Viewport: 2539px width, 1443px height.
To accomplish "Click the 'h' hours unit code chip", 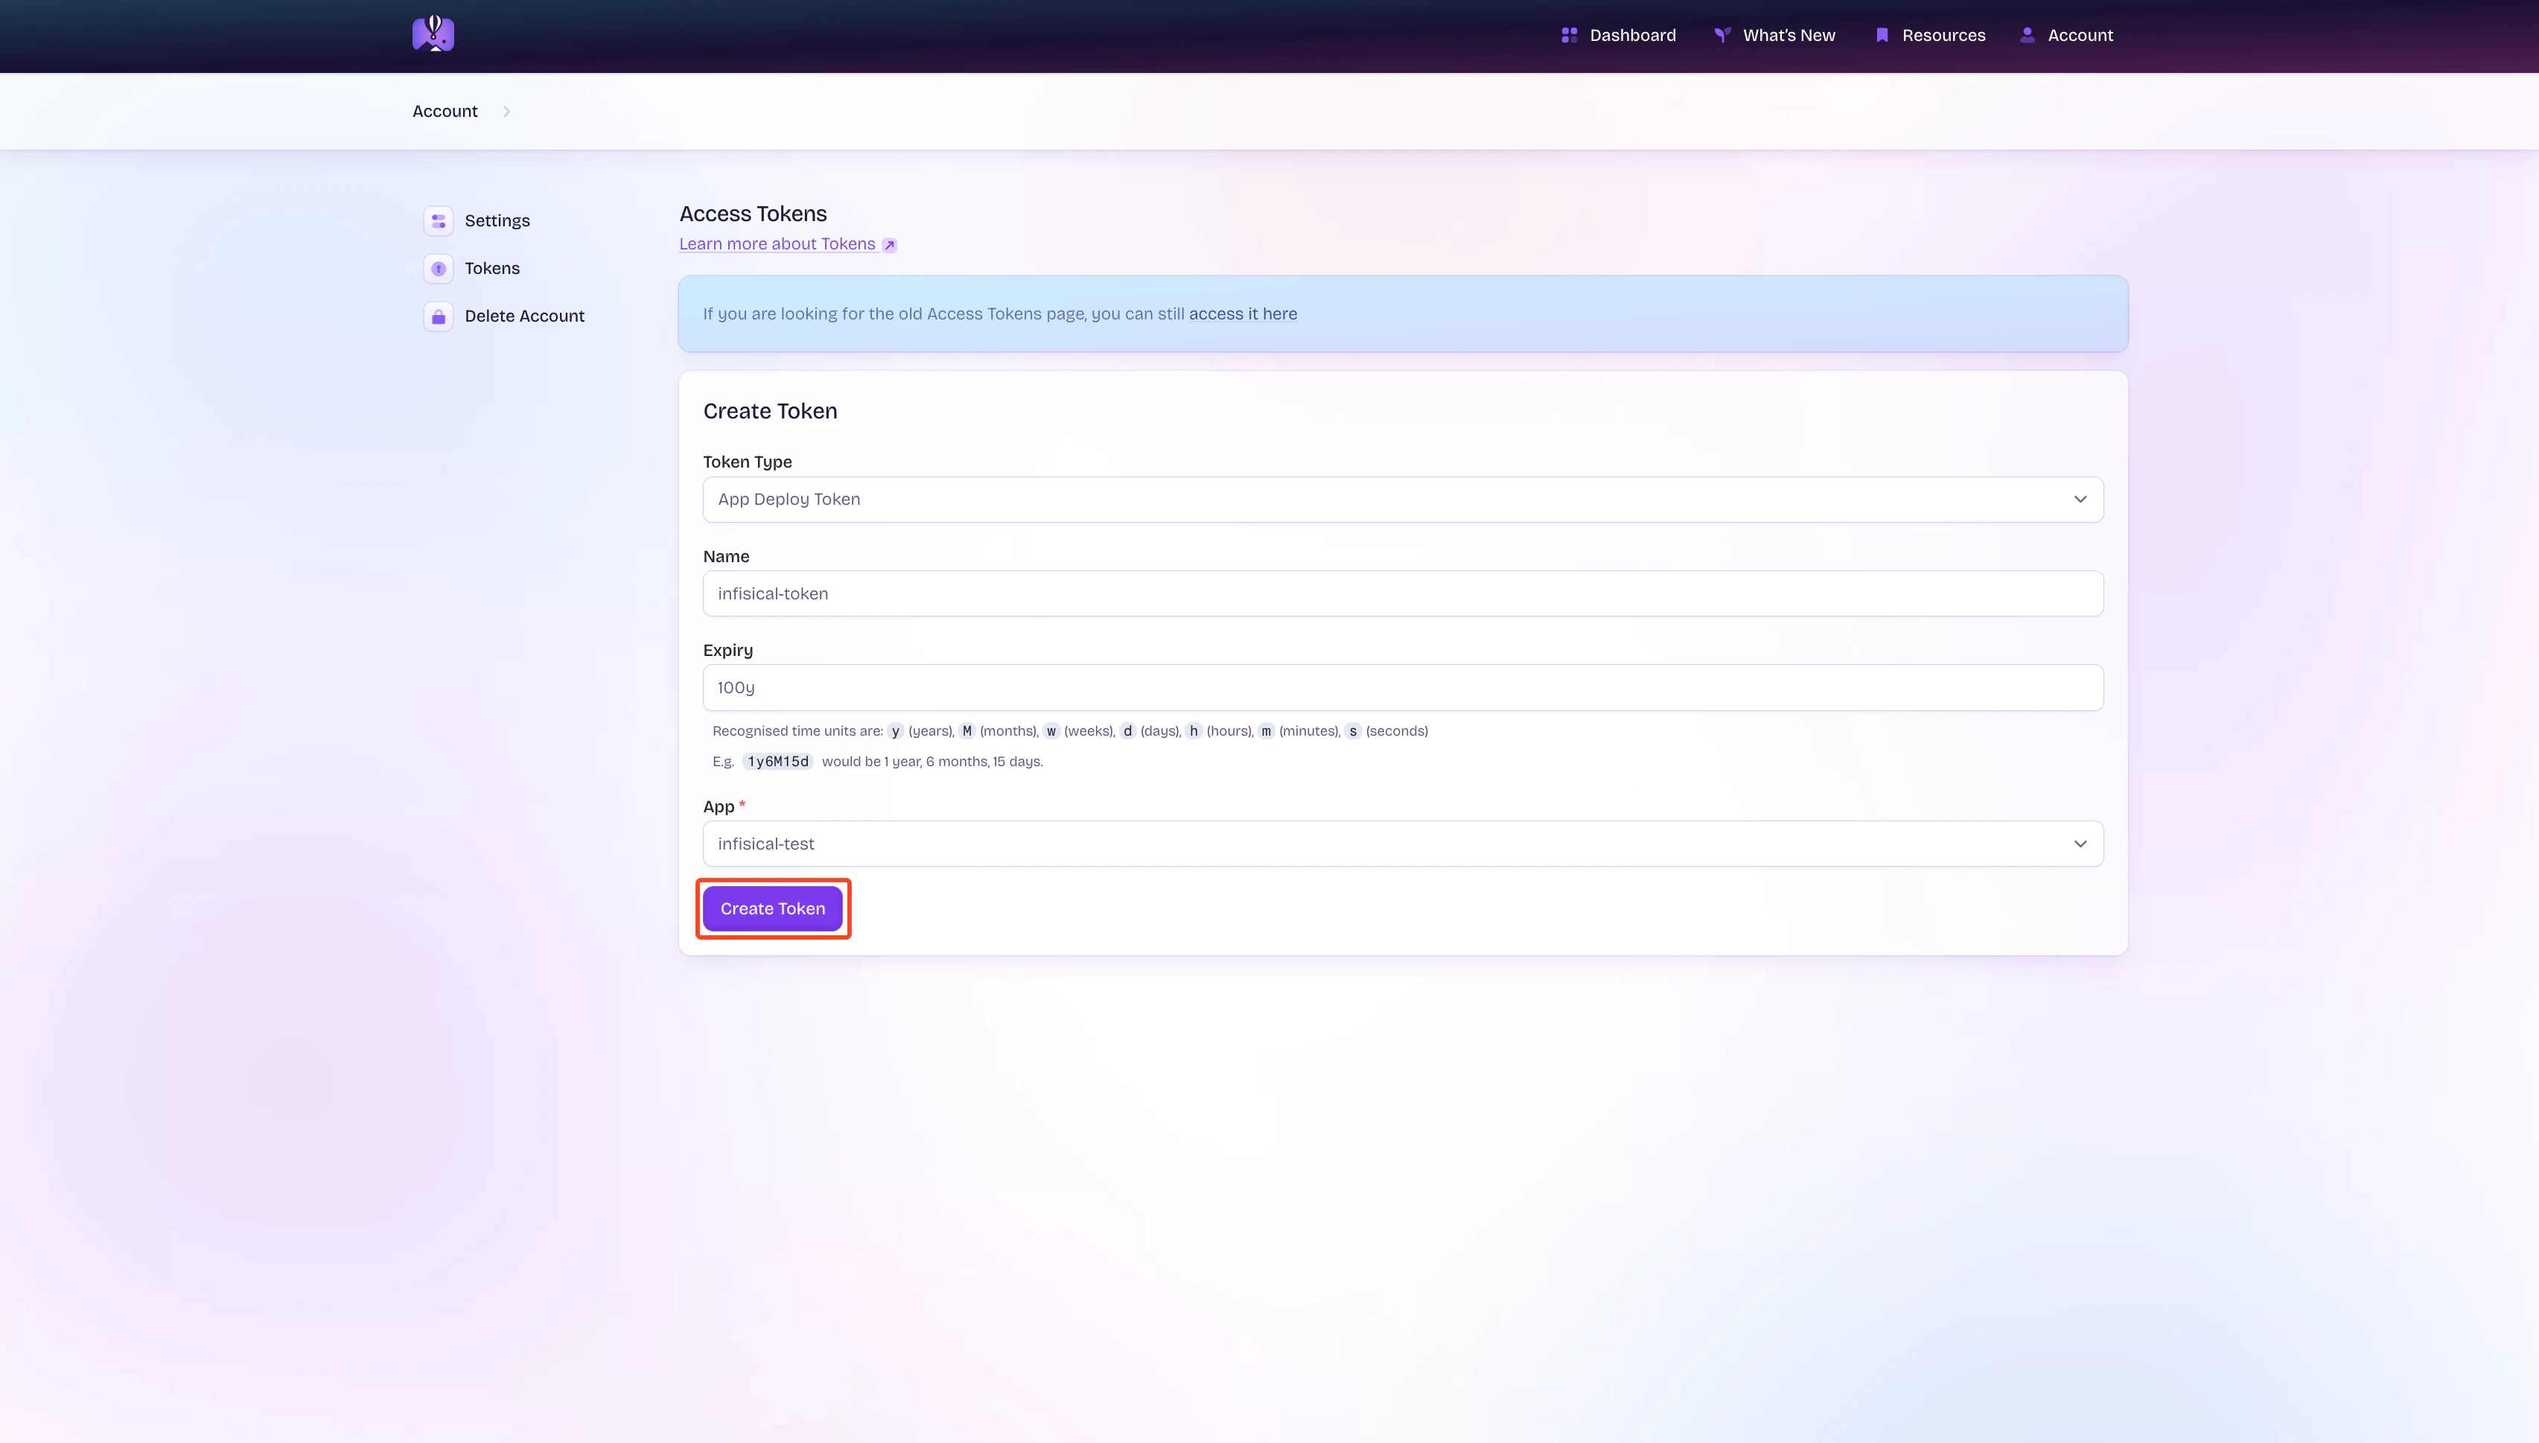I will click(1194, 731).
